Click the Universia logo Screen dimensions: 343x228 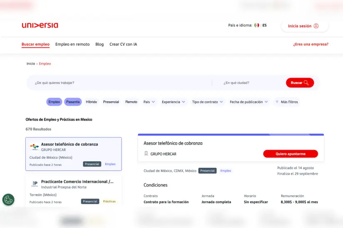(40, 25)
